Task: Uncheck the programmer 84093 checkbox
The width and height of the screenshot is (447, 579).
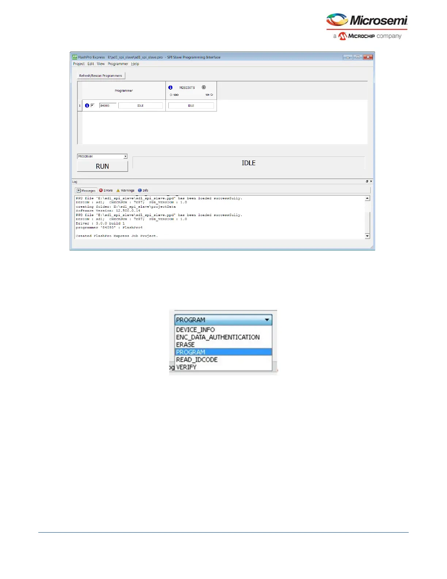Action: (92, 105)
